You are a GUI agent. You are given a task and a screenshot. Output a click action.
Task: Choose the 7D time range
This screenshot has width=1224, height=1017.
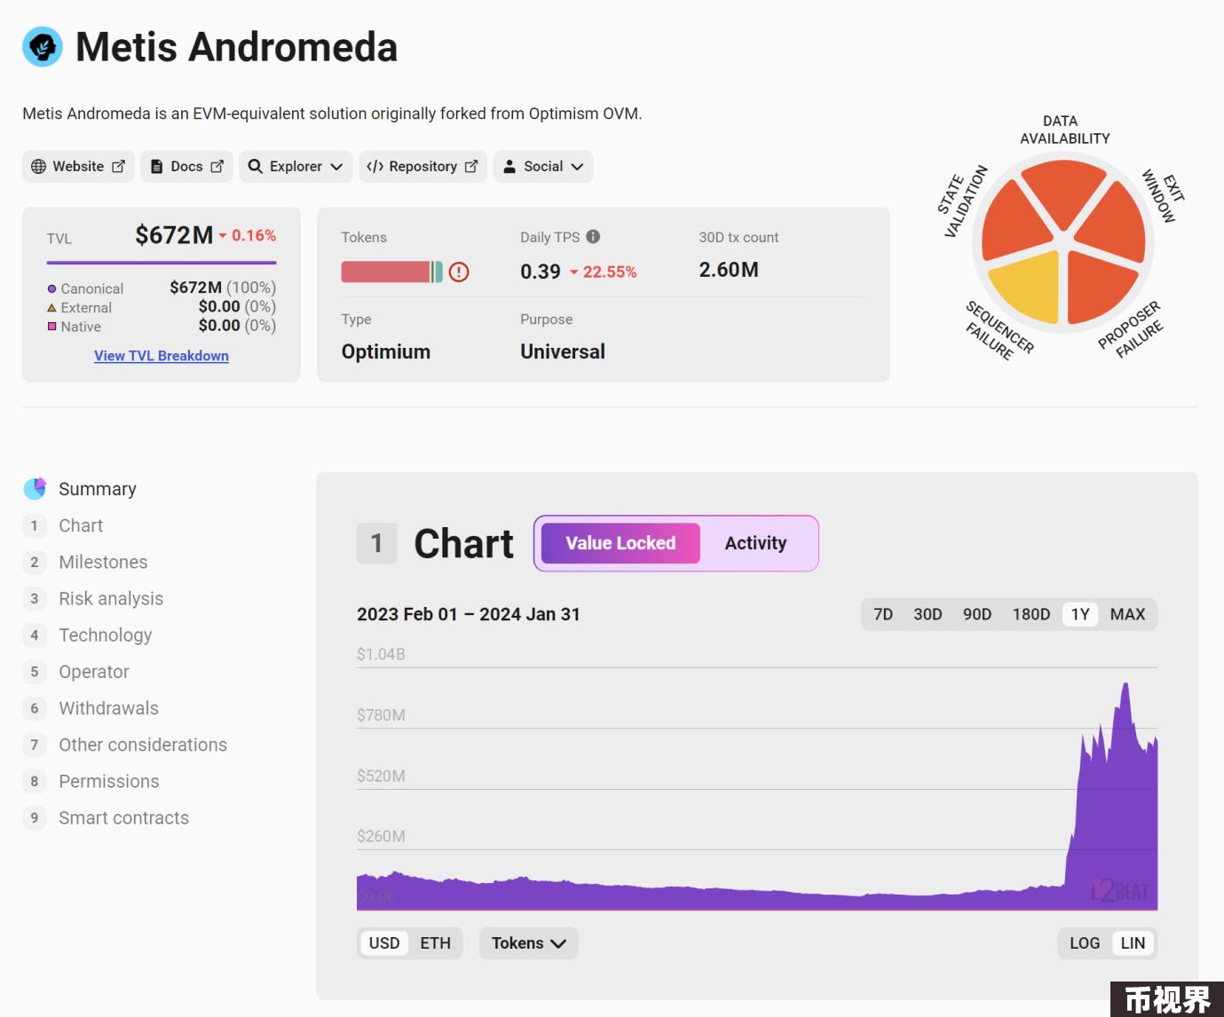coord(883,614)
